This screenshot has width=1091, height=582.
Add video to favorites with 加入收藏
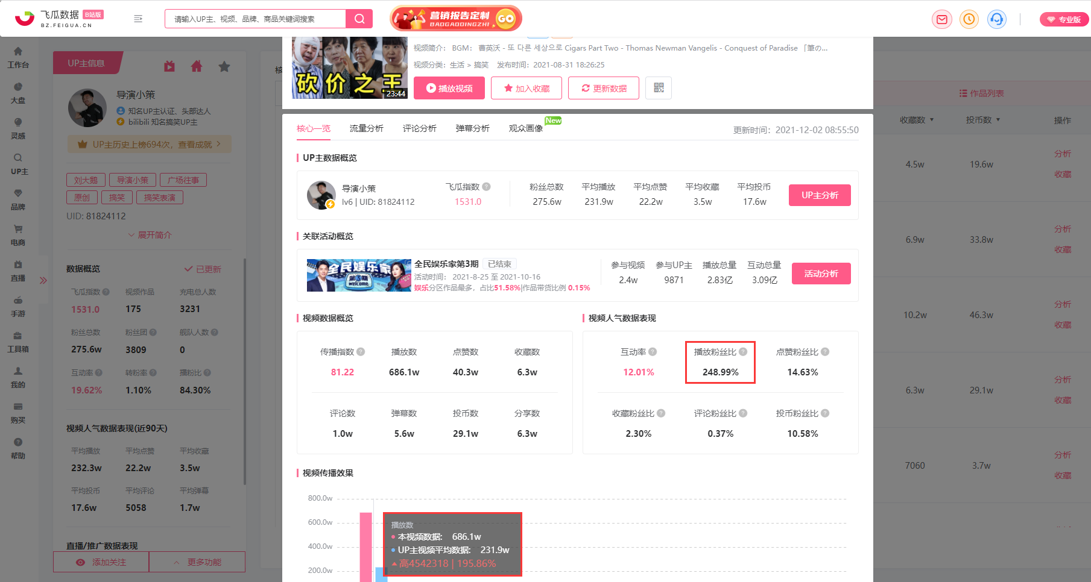[x=527, y=88]
